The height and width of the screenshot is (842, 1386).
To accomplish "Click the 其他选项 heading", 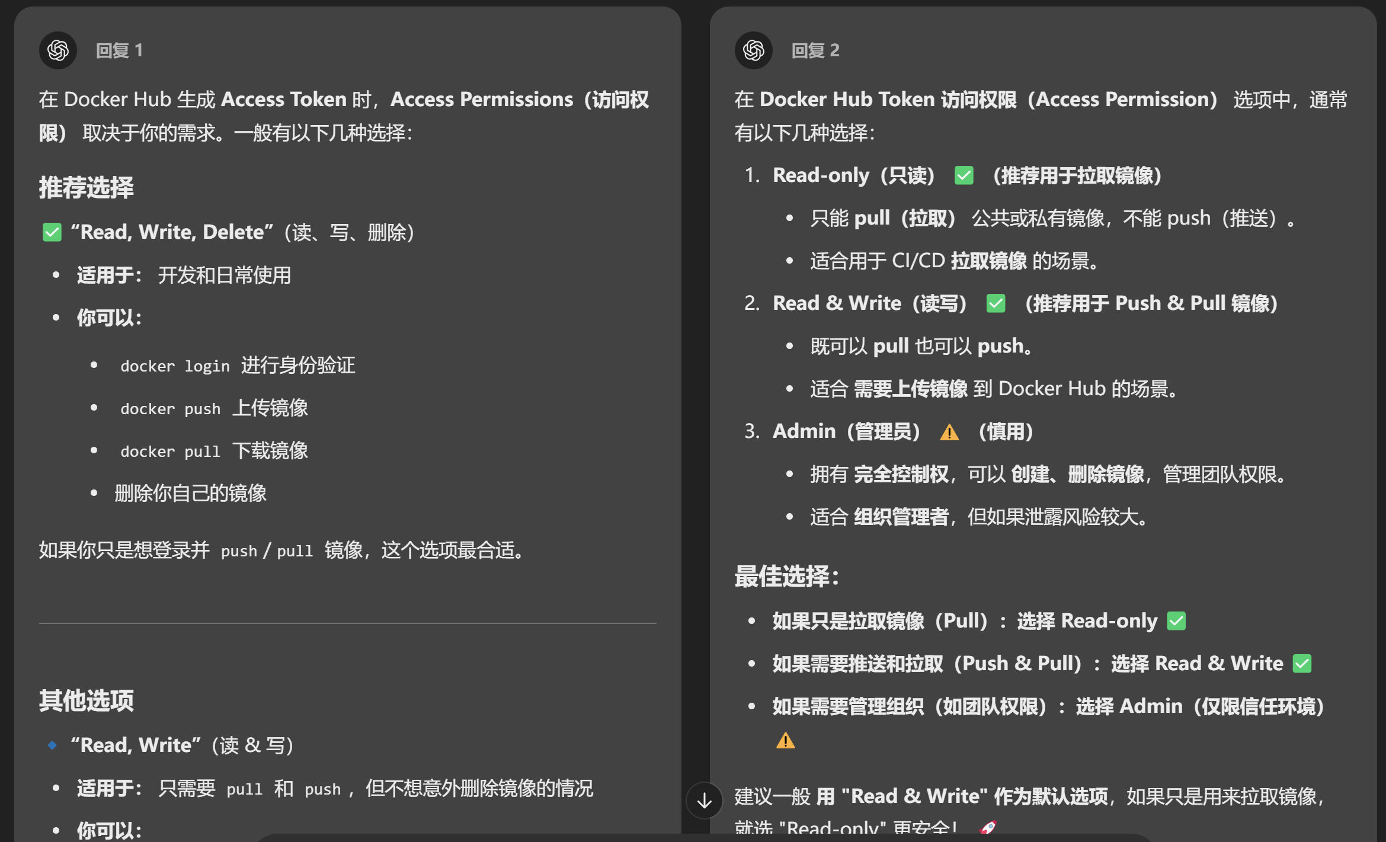I will (x=87, y=700).
